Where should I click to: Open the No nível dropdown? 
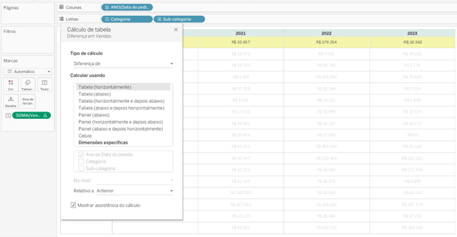point(135,181)
